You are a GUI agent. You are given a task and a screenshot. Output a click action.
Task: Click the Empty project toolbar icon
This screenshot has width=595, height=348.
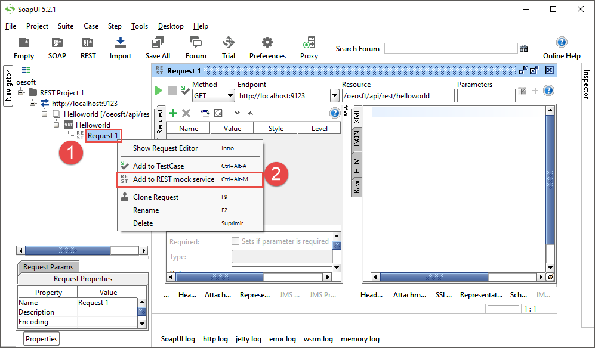coord(23,42)
